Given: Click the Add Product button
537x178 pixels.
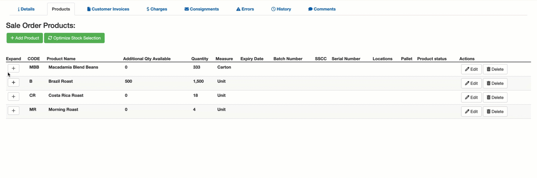Looking at the screenshot, I should tap(25, 38).
